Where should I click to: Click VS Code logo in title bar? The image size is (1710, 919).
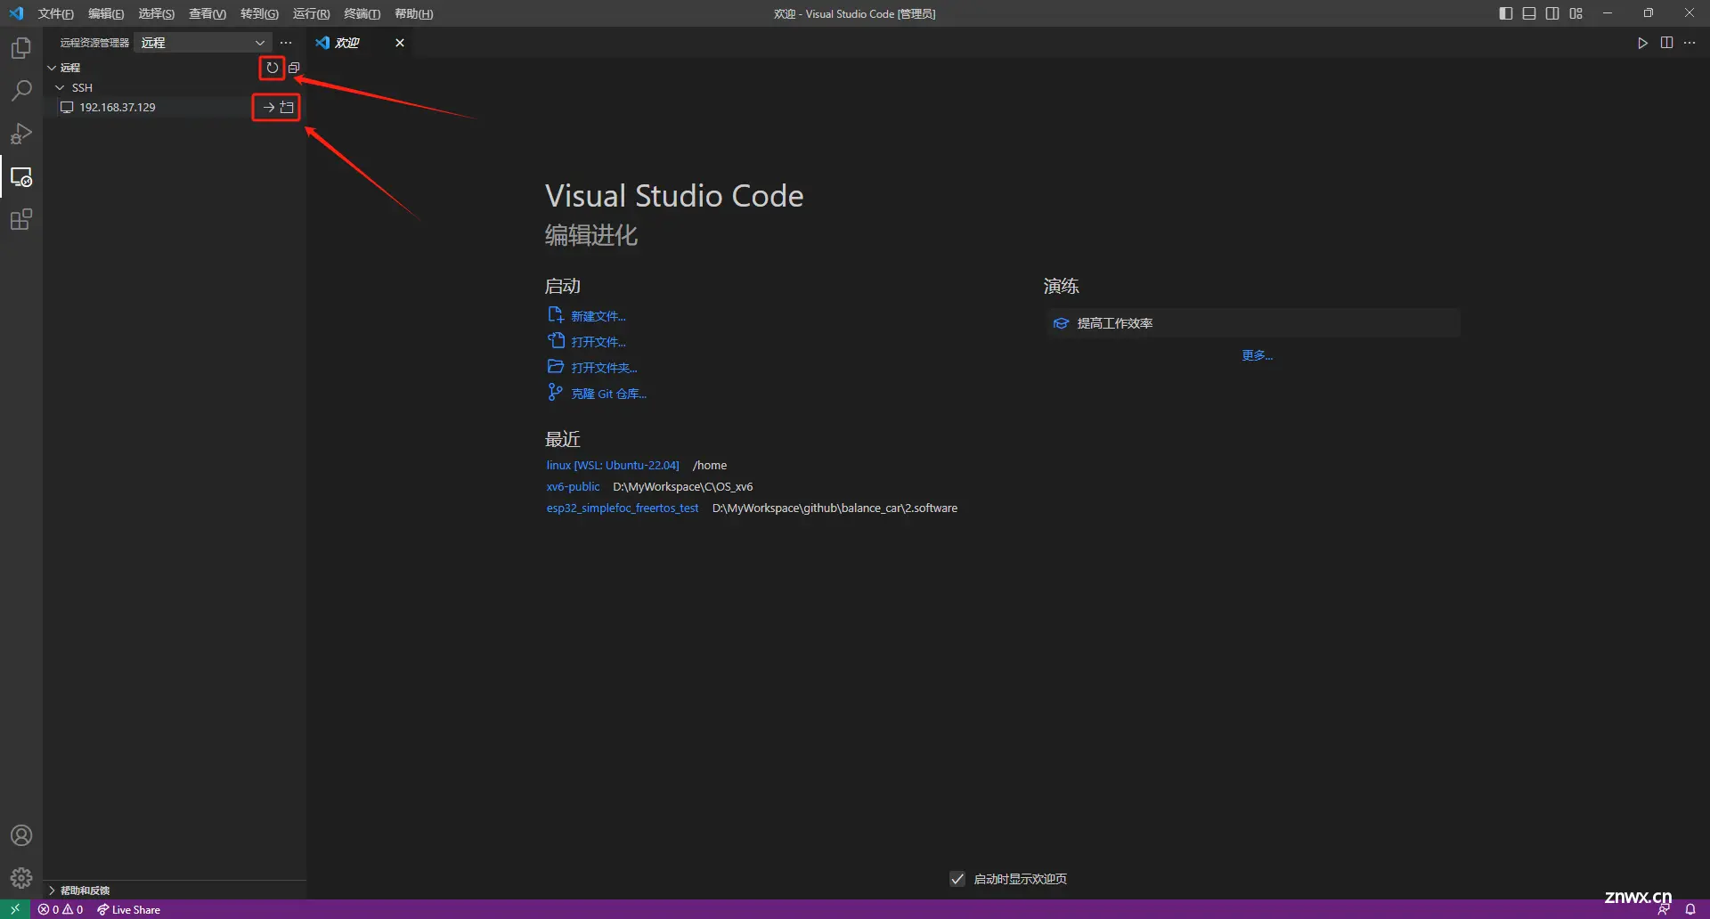tap(16, 13)
